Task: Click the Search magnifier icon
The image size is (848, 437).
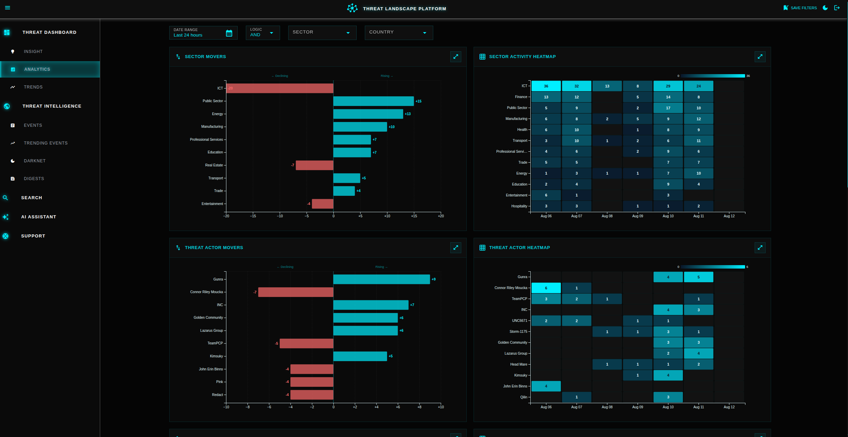Action: coord(5,198)
